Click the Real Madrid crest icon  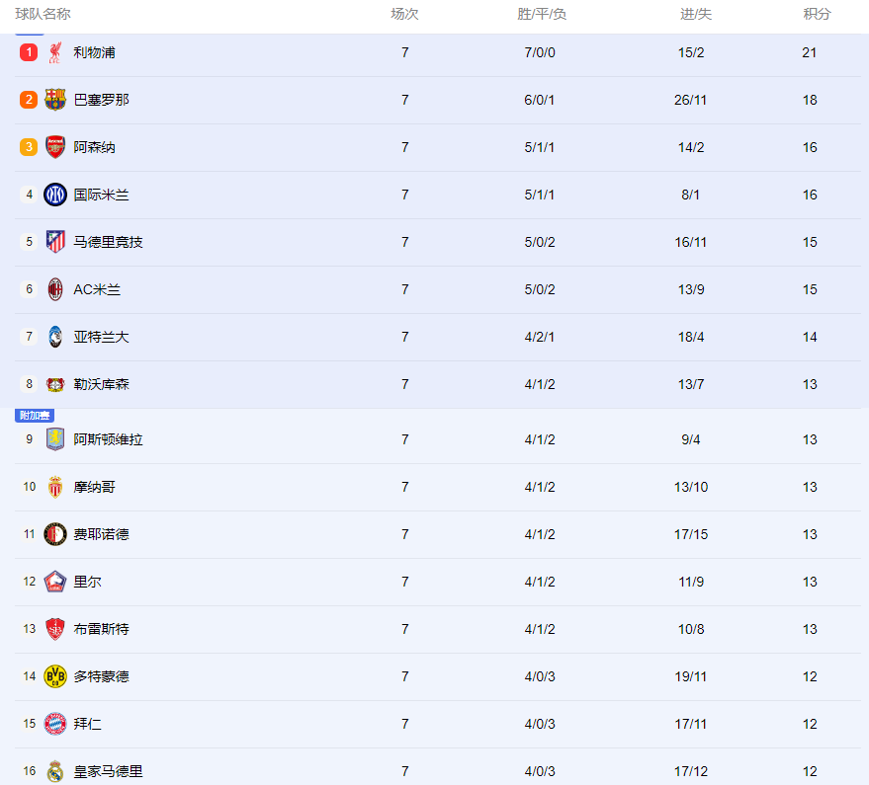pos(54,771)
